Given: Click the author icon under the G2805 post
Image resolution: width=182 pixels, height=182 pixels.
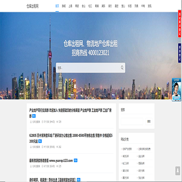Looking at the screenshot, I should (x=31, y=147).
